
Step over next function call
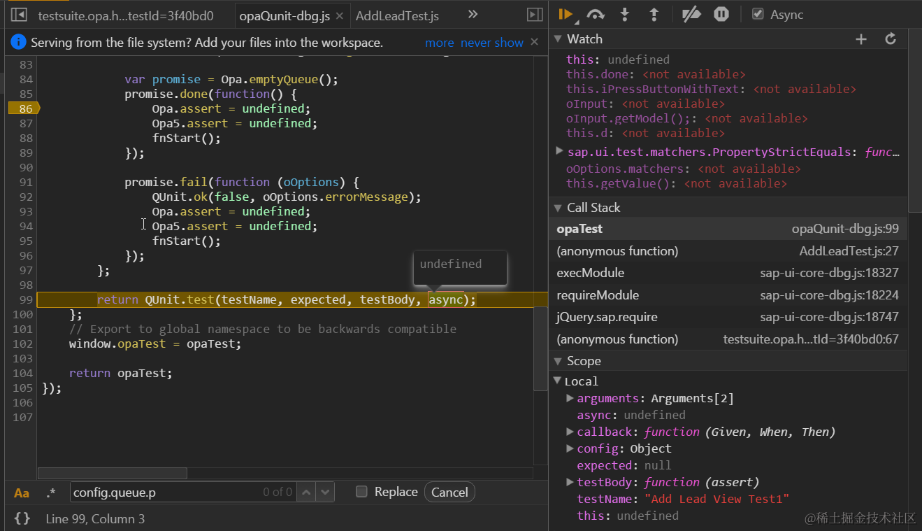pyautogui.click(x=596, y=14)
